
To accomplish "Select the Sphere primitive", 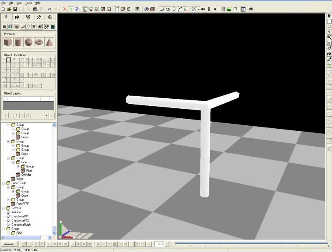I will click(28, 42).
